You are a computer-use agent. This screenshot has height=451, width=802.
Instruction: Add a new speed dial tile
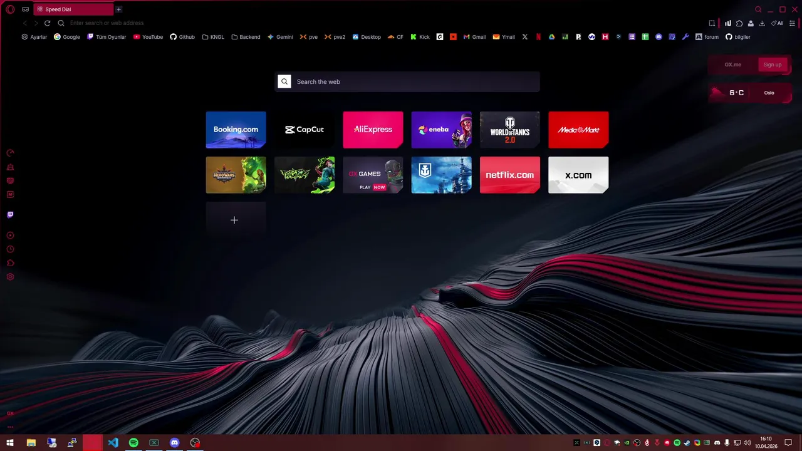tap(236, 220)
